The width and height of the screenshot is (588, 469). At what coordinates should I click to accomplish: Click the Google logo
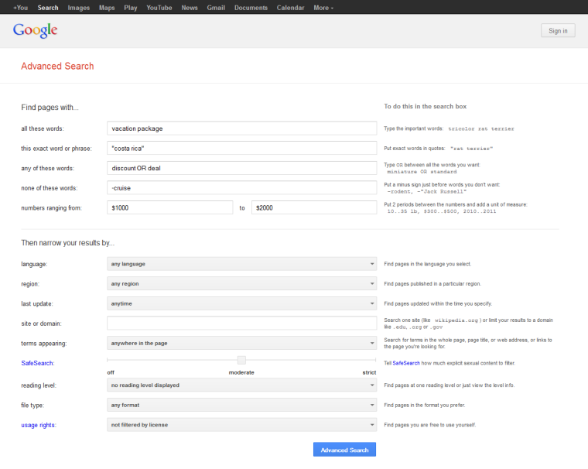(x=36, y=30)
